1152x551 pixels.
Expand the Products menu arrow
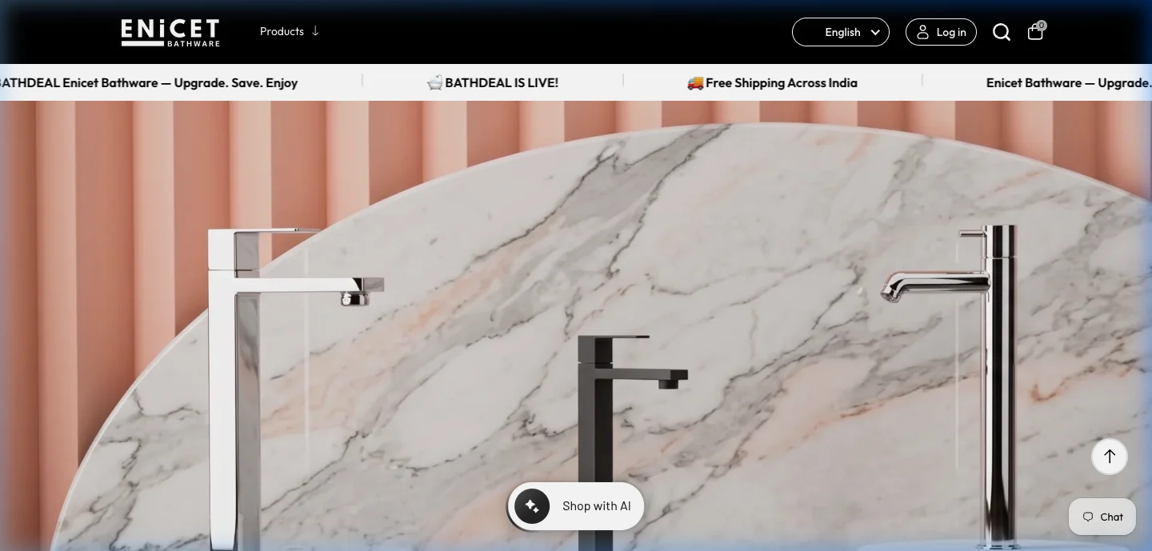tap(315, 31)
